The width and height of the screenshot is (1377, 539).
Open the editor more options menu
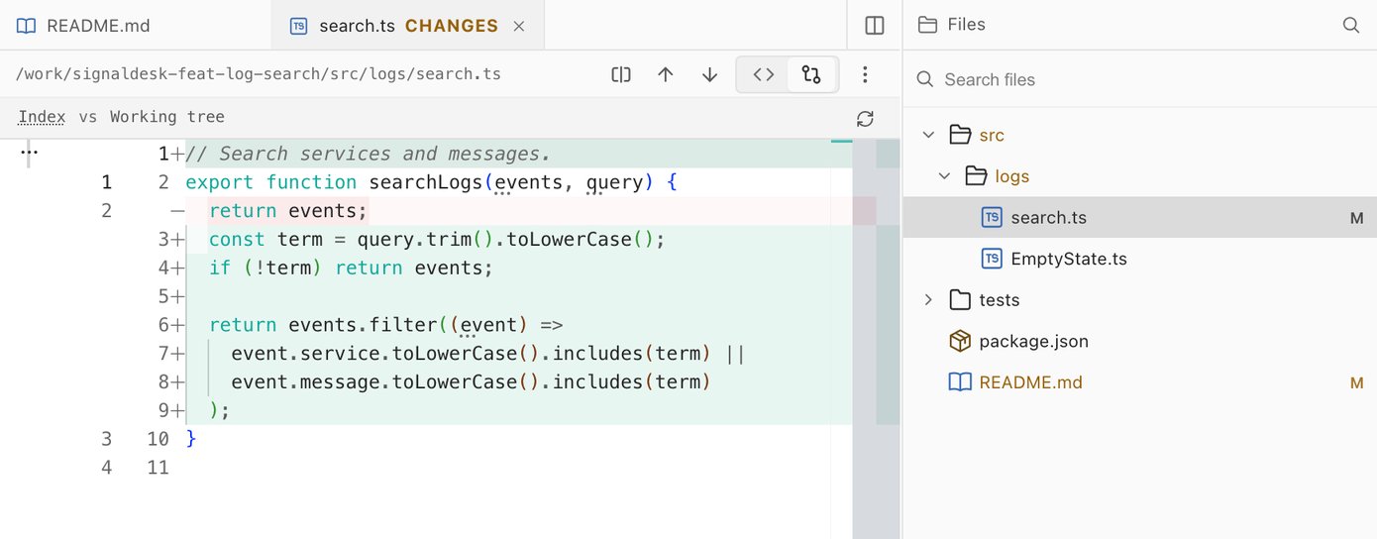(865, 74)
